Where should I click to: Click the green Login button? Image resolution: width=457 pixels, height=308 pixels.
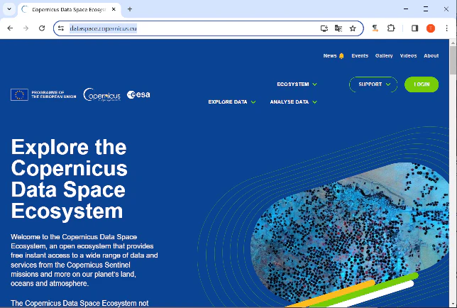422,84
